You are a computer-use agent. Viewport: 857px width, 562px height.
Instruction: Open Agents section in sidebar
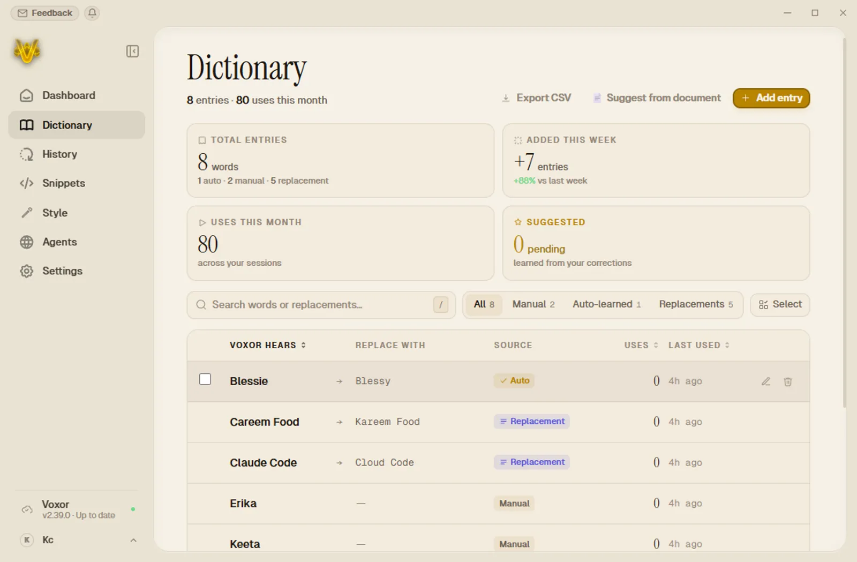[x=77, y=242]
